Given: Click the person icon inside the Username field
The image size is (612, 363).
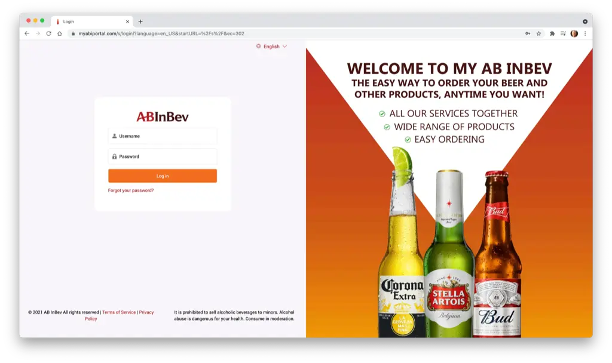Looking at the screenshot, I should pyautogui.click(x=114, y=136).
